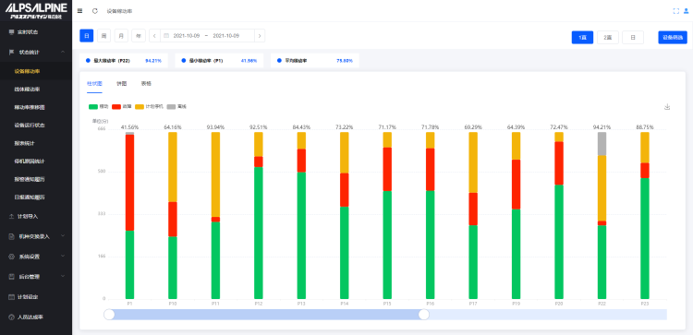
Task: Expand the 系统设置 submenu chevron
Action: tap(63, 256)
